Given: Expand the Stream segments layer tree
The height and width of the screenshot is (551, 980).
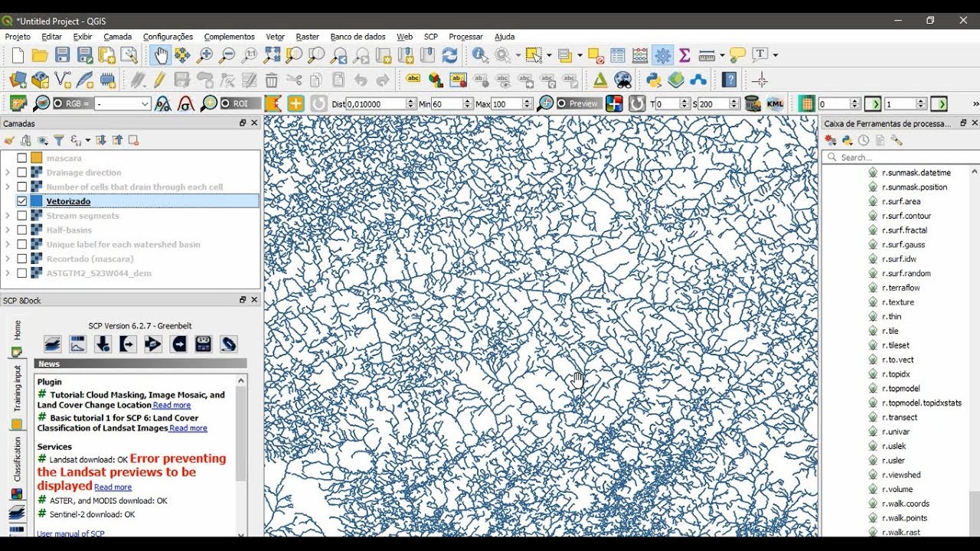Looking at the screenshot, I should tap(8, 216).
